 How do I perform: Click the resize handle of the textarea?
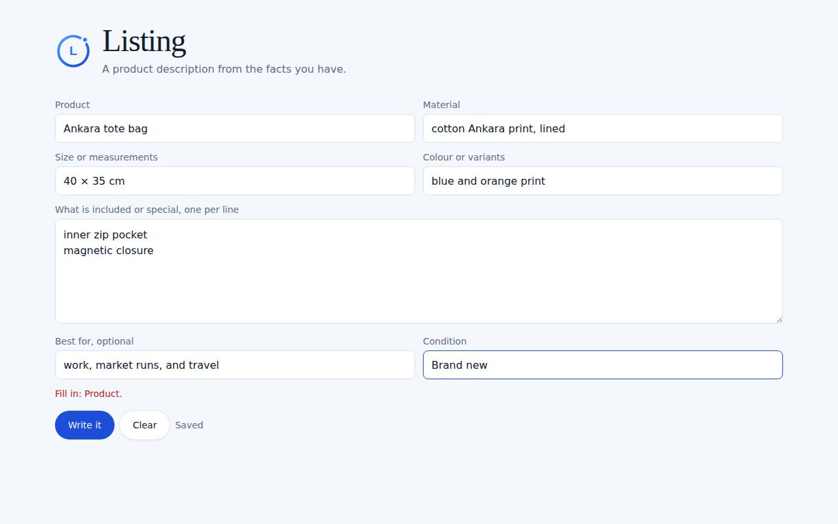click(x=778, y=319)
